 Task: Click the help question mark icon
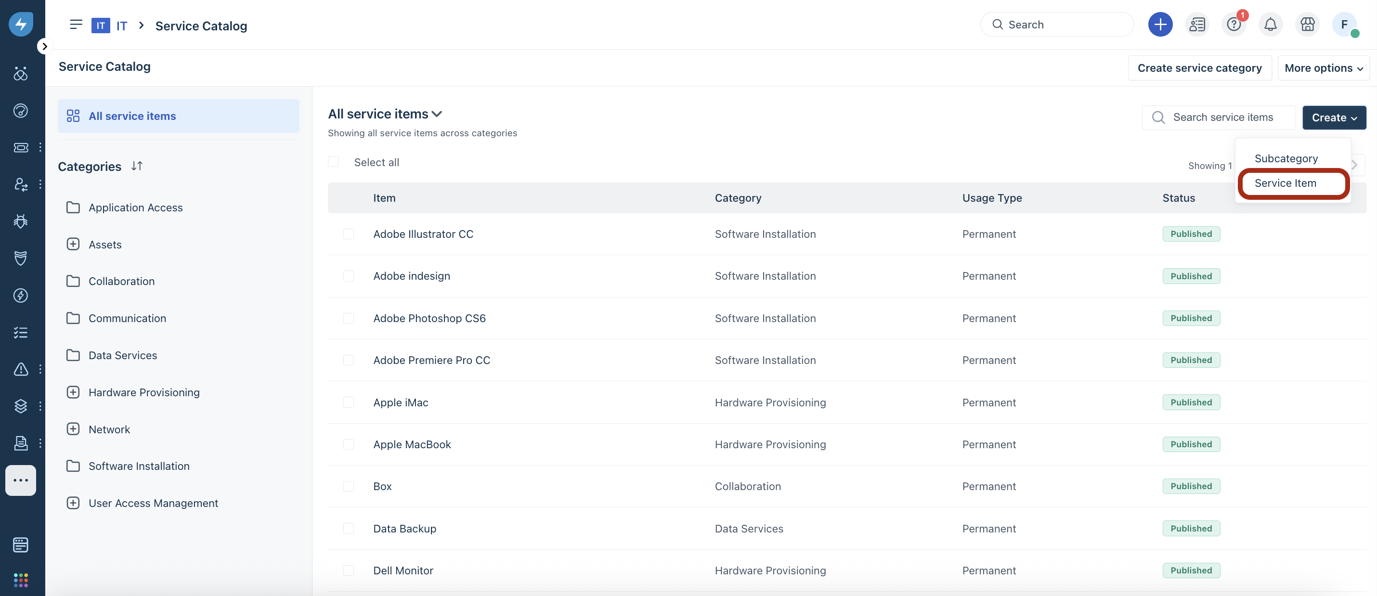[1233, 25]
